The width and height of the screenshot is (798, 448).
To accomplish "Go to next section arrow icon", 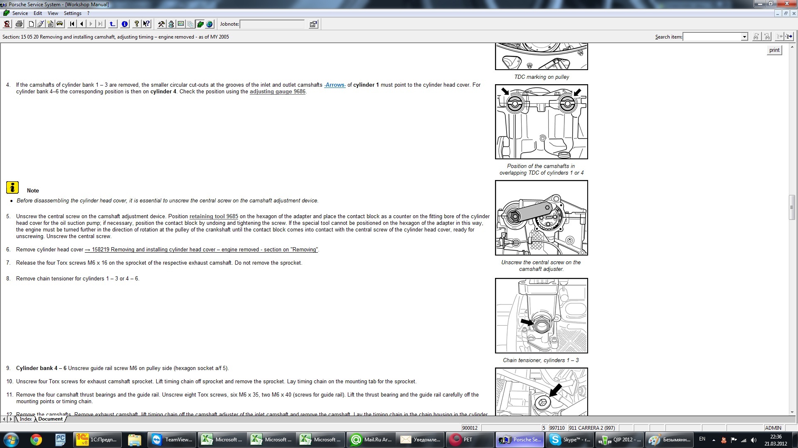I will (x=91, y=24).
